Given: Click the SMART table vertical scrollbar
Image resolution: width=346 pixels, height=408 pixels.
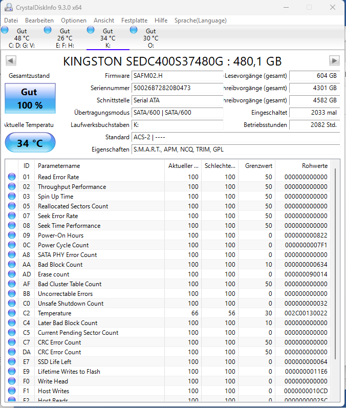Looking at the screenshot, I should pos(335,264).
